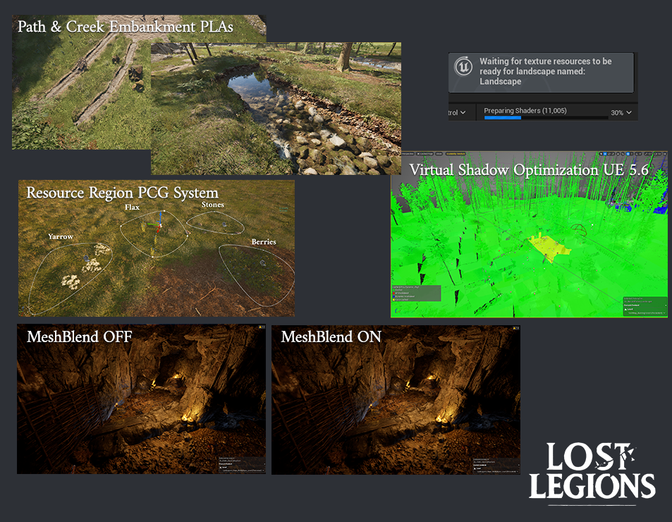Open the Show menu in the viewport

pos(439,154)
